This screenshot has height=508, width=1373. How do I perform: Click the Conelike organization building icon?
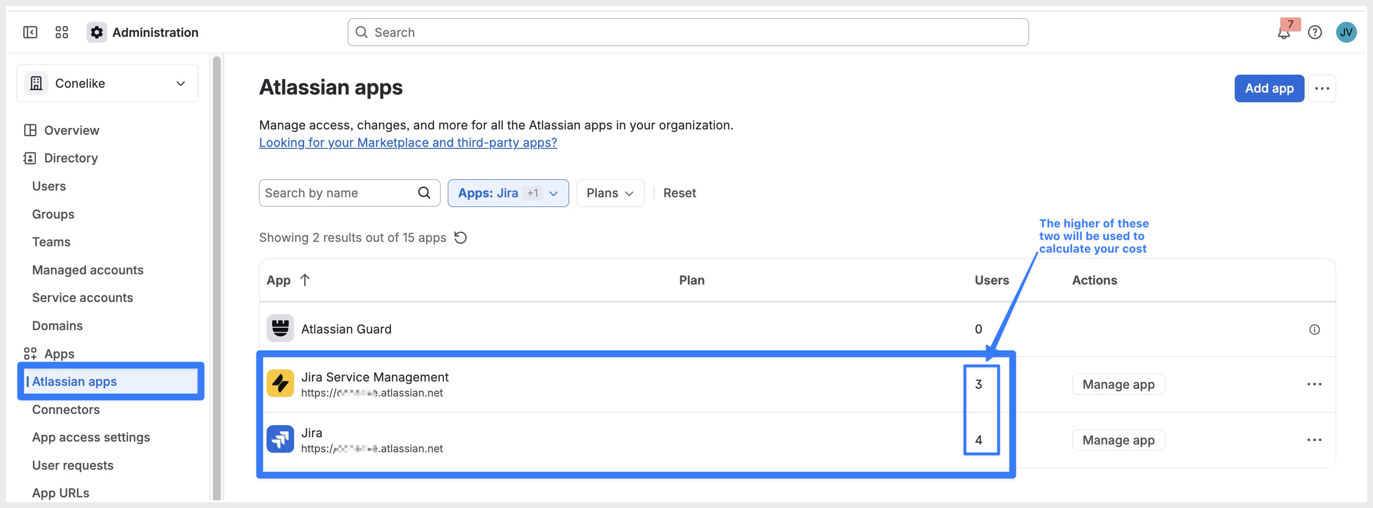36,83
